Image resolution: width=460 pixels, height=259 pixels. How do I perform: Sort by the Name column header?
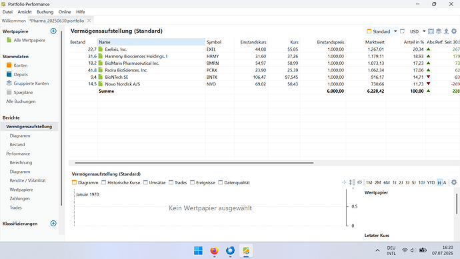point(151,42)
